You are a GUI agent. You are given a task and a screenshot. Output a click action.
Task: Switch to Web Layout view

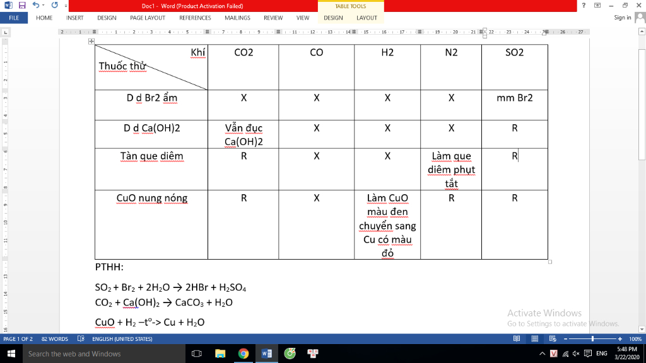(553, 338)
